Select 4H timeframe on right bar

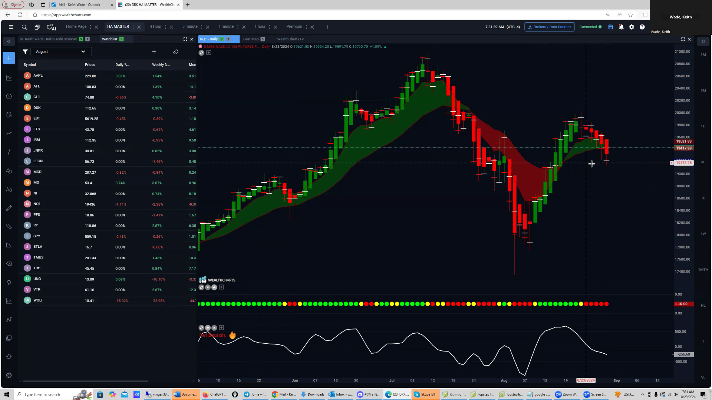click(x=703, y=162)
